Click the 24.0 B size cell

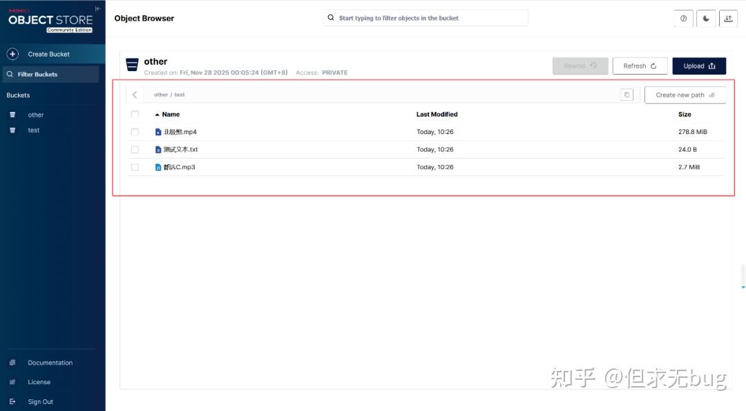(x=687, y=149)
